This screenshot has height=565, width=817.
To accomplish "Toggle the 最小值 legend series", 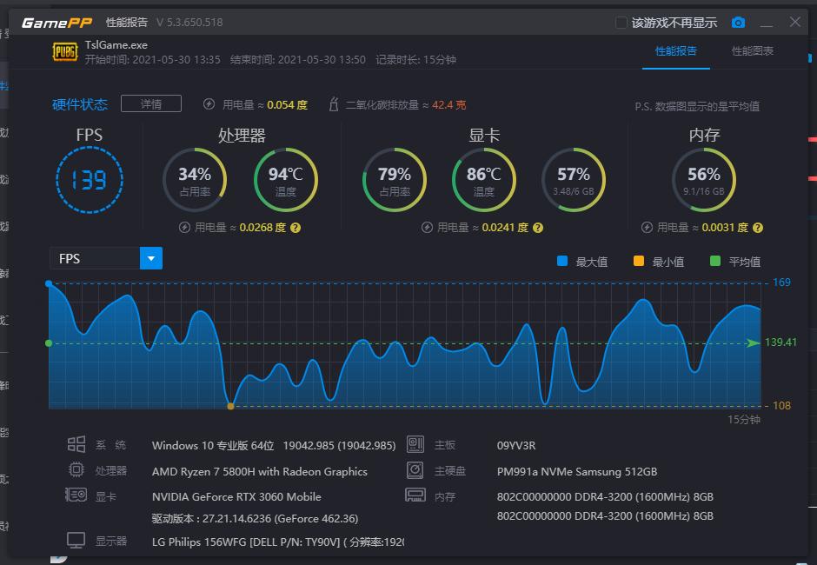I will pyautogui.click(x=659, y=261).
